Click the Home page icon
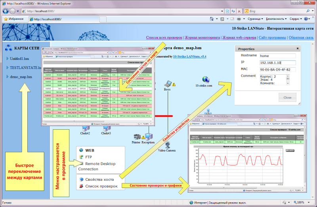 pos(212,19)
